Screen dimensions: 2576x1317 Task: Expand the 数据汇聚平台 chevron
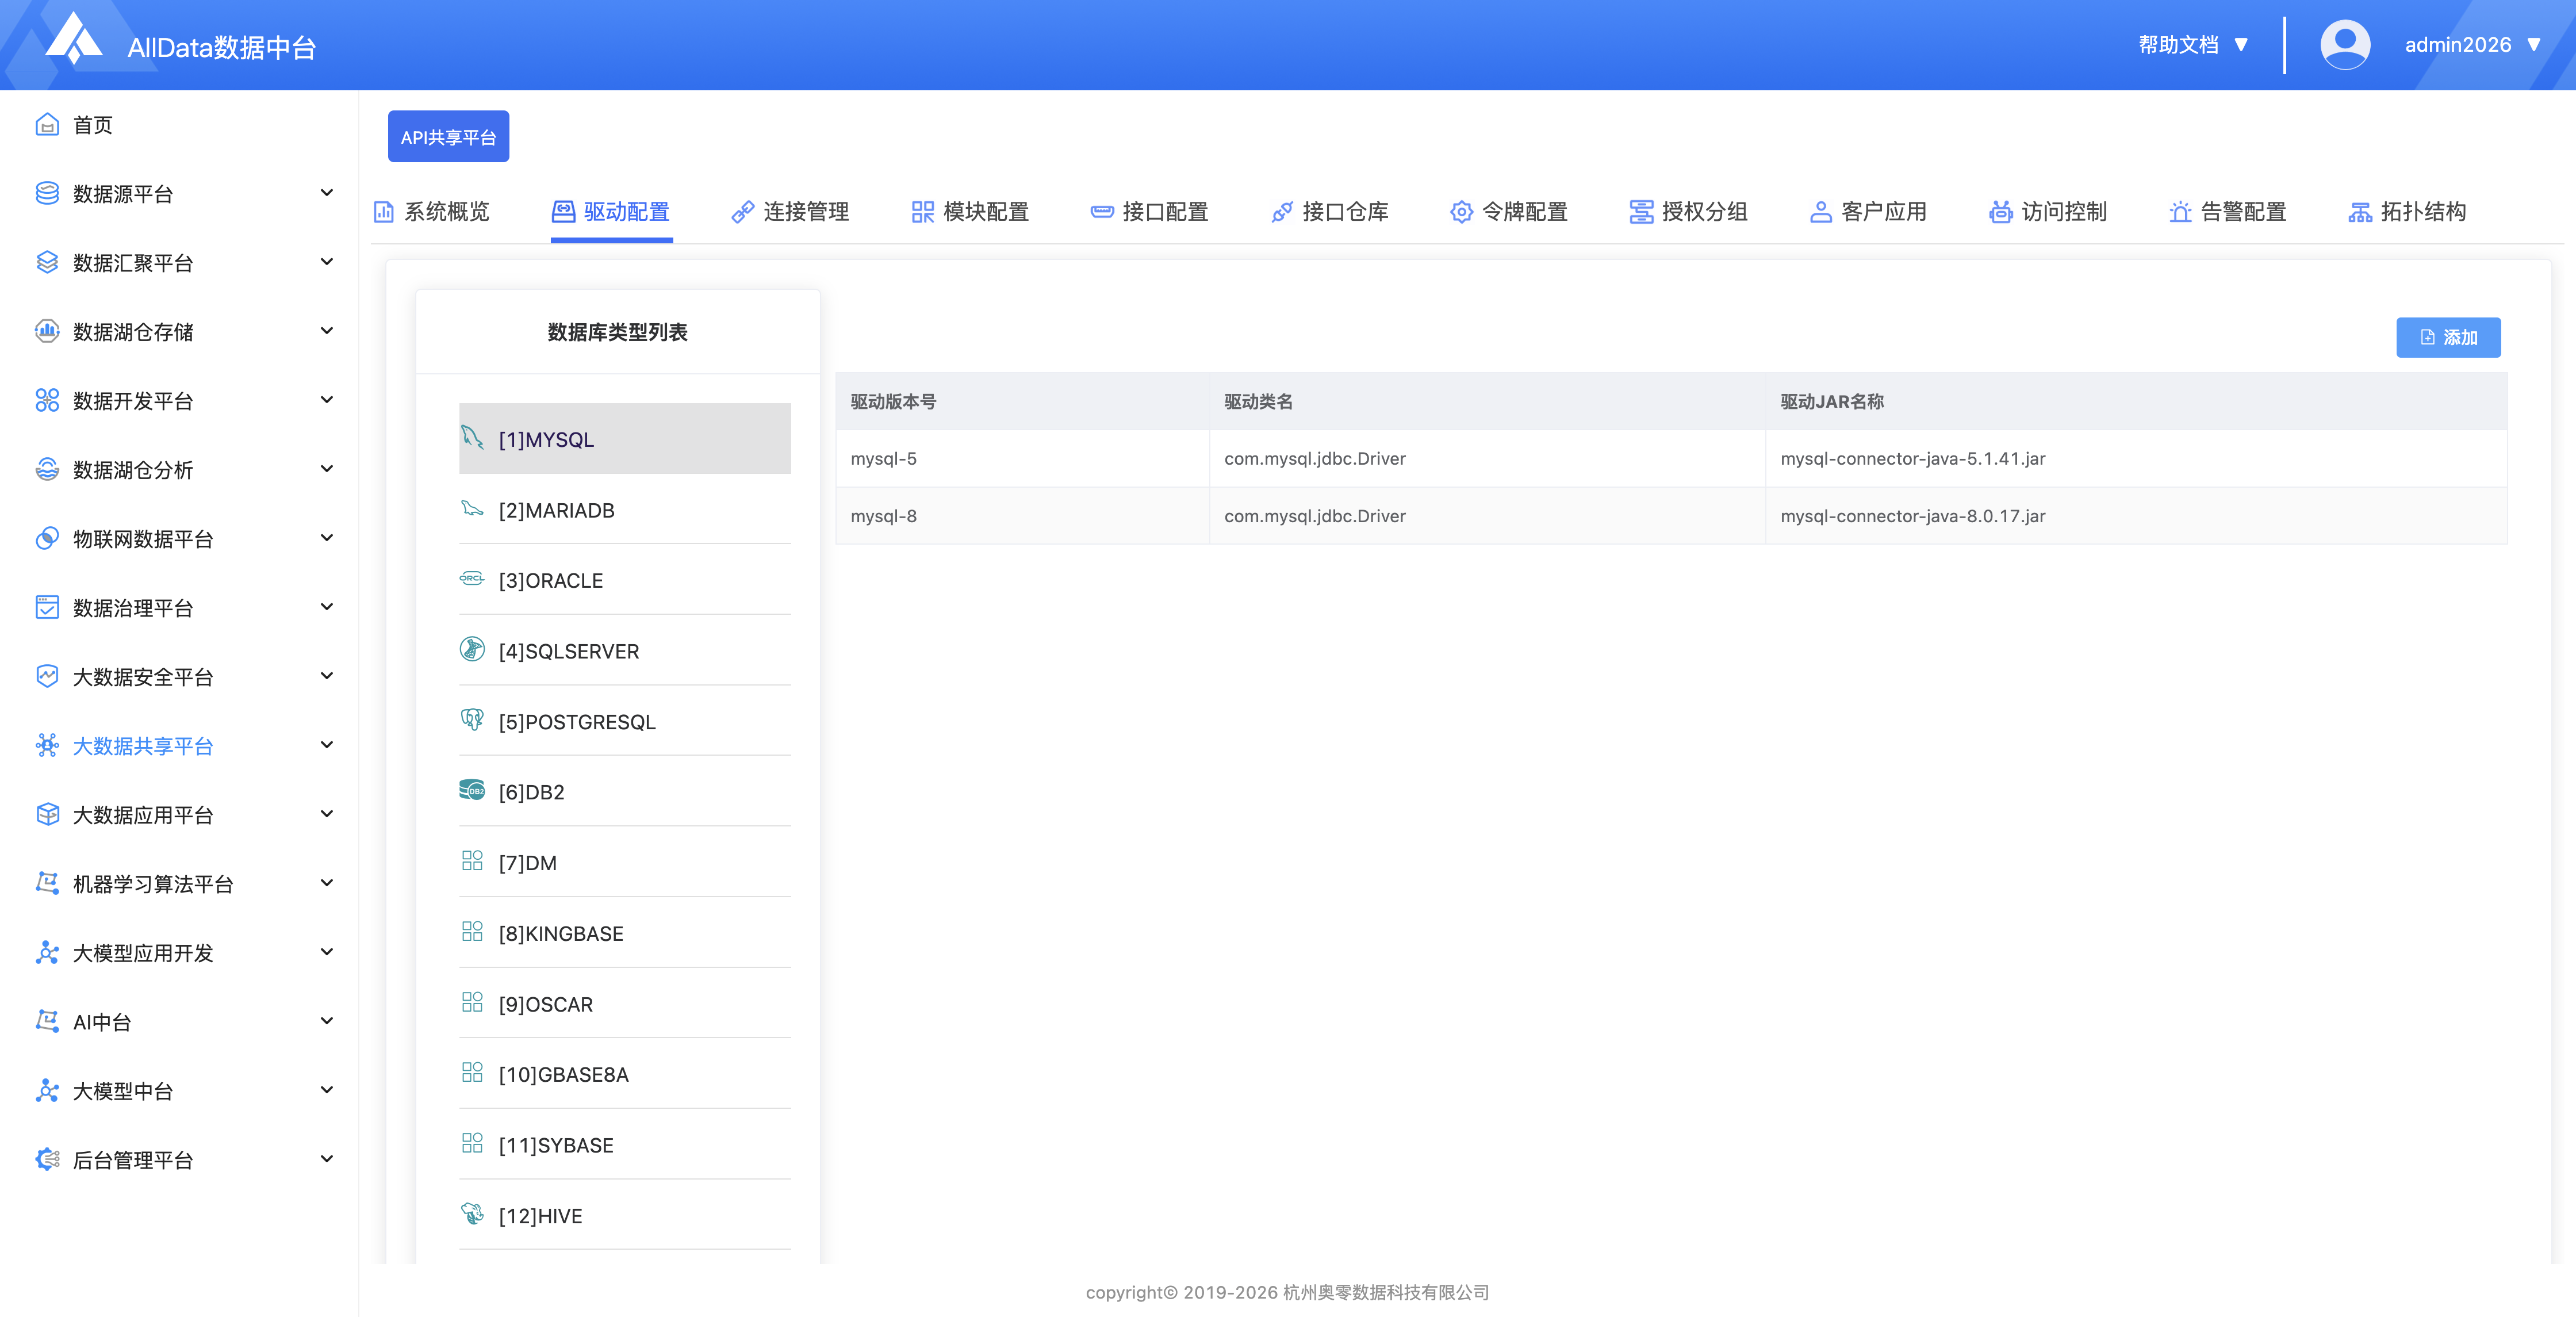326,261
